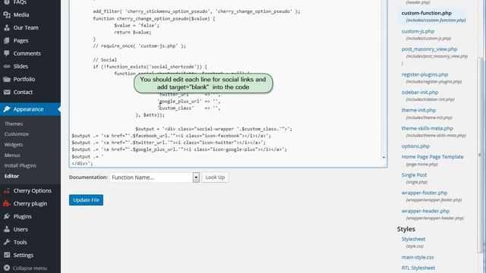Open the Stylesheet style.css link
Screen dimensions: 486x273
click(413, 239)
